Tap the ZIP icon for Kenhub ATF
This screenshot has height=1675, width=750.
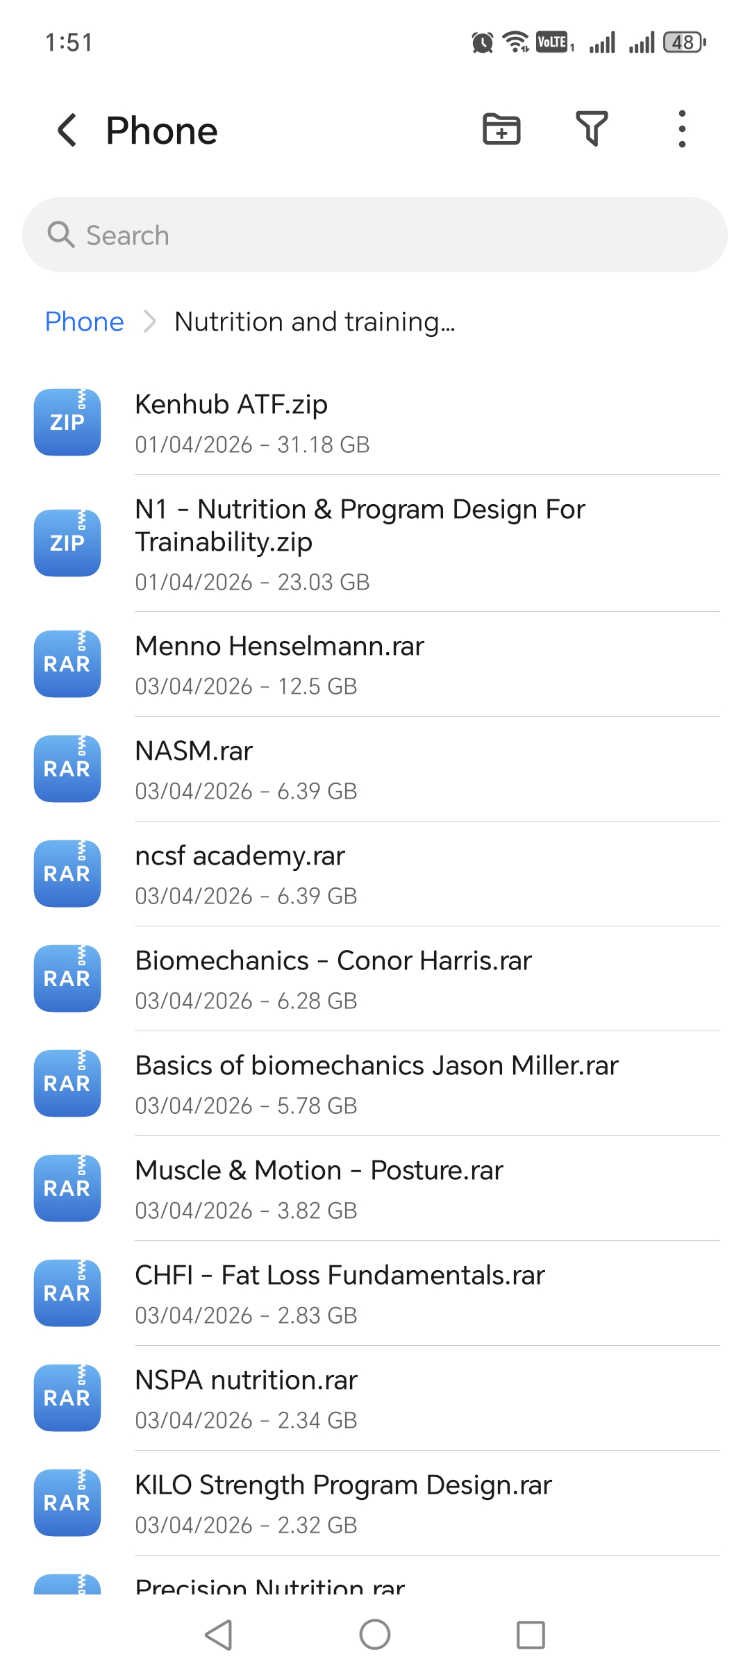point(67,422)
